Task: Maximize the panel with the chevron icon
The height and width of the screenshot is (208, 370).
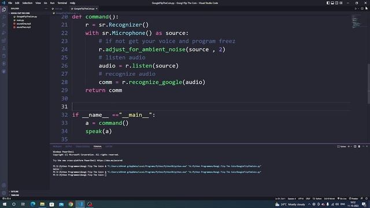Action: point(364,146)
